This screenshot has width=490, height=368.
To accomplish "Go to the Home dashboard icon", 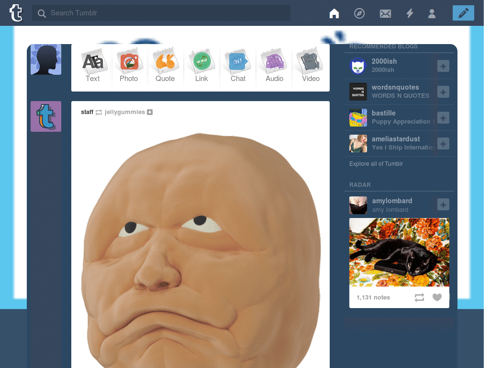I will (x=334, y=13).
